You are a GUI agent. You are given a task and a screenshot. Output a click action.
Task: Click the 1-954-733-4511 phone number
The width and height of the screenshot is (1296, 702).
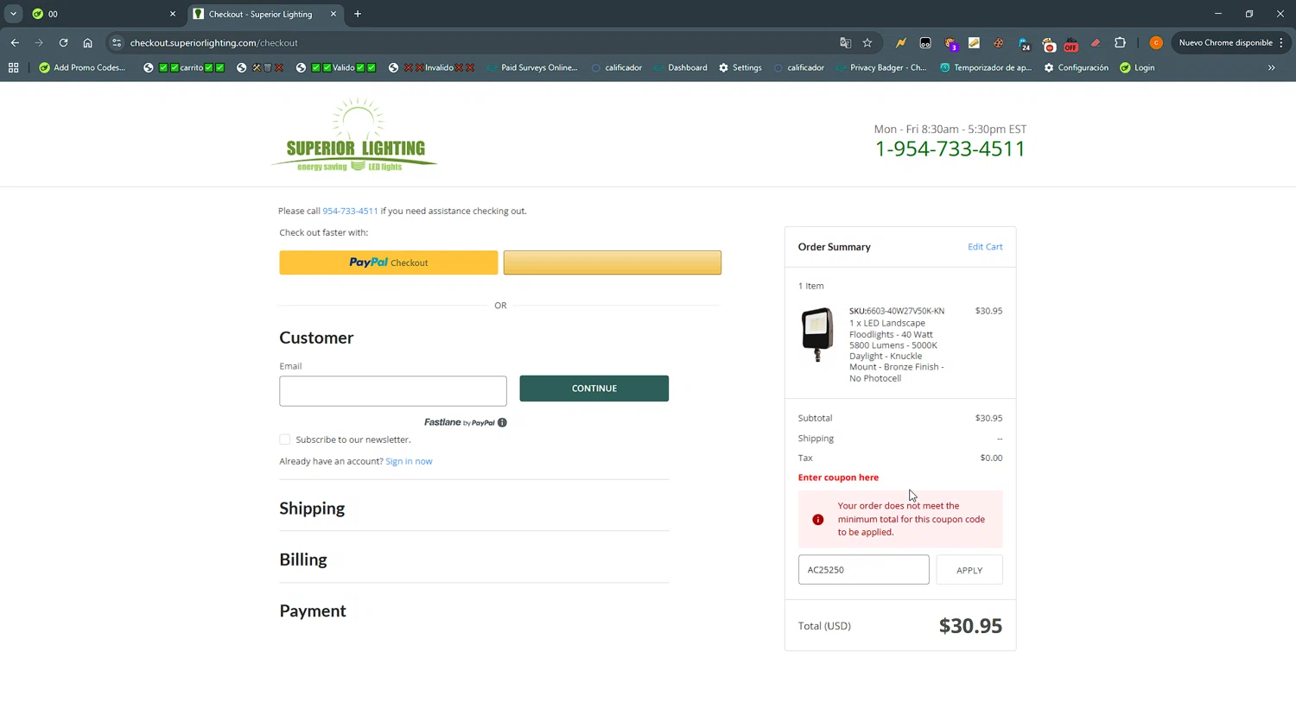click(950, 149)
